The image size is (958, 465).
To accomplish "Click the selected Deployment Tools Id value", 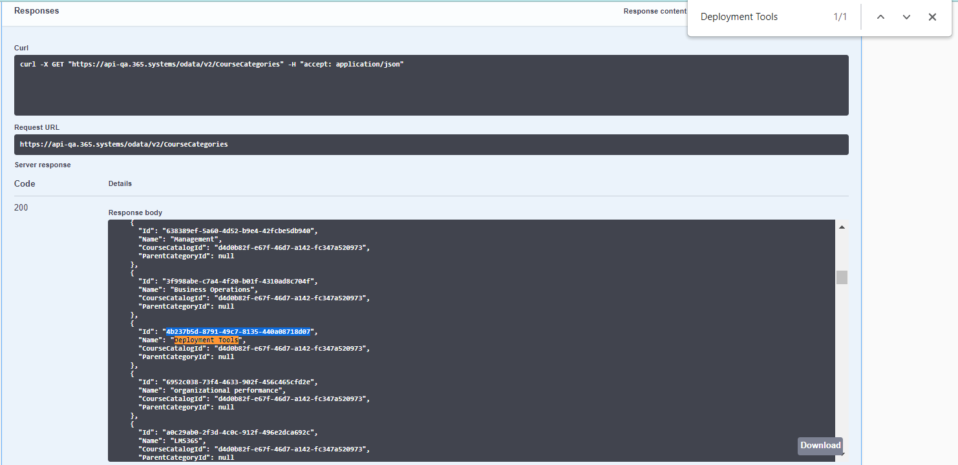I will [238, 332].
